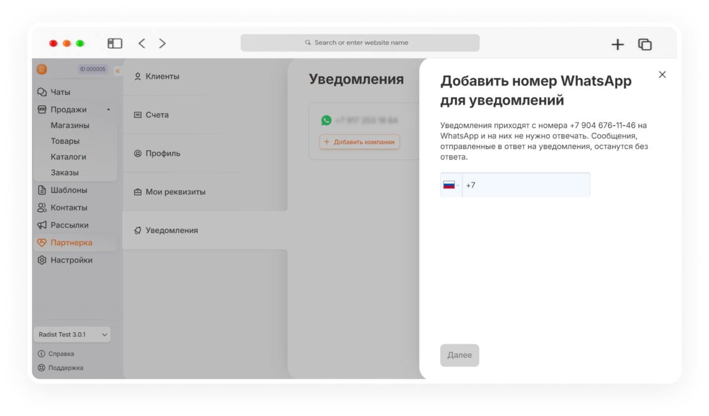Open the Radist Test 3.0.1 dropdown
The height and width of the screenshot is (416, 709).
click(72, 334)
